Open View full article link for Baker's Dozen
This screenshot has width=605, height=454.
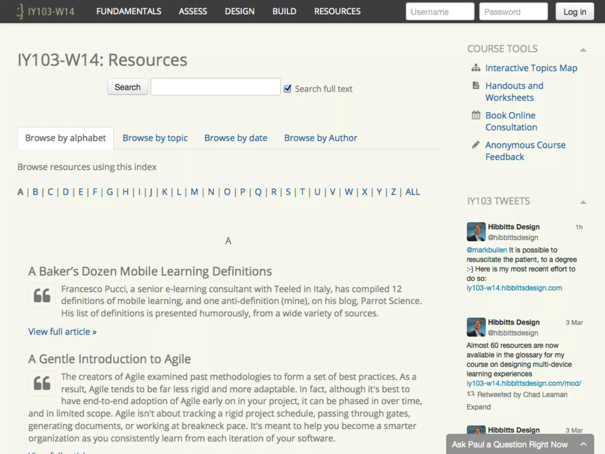[62, 332]
